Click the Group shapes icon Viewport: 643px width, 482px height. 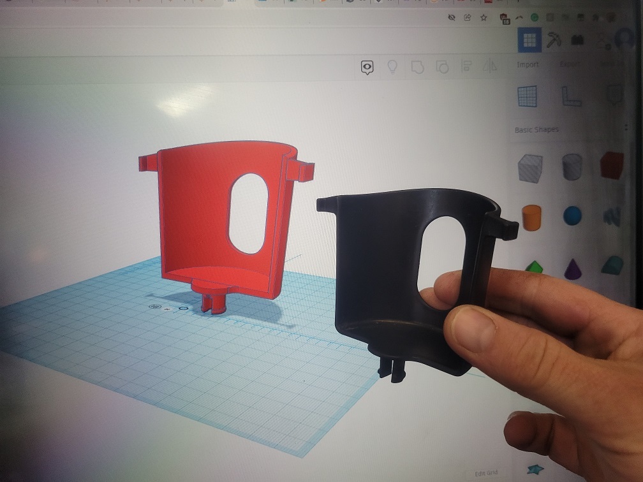417,67
